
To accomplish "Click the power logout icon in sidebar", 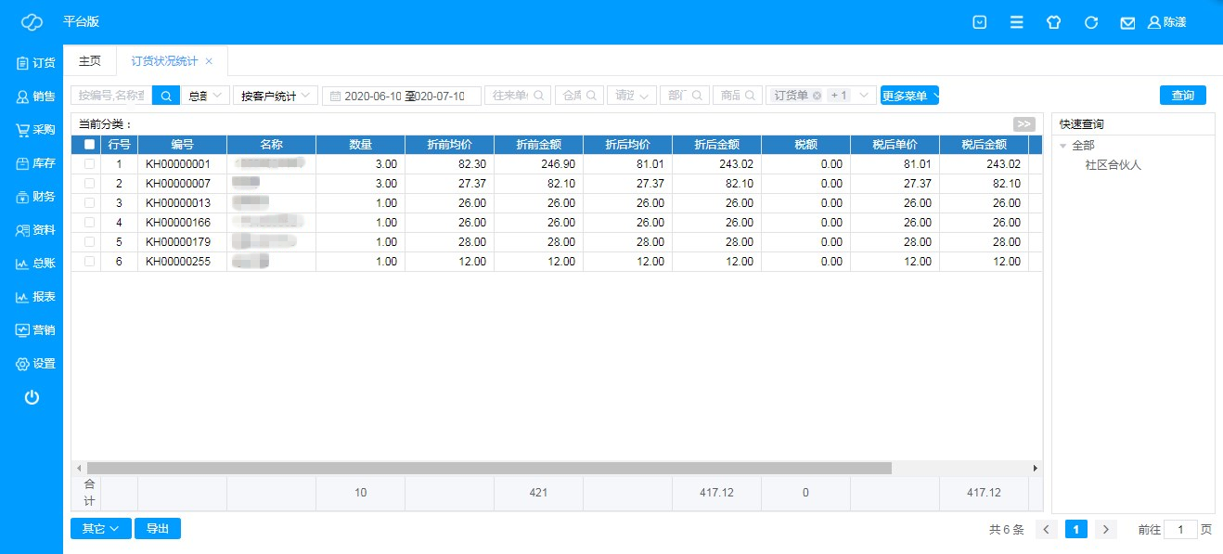I will (x=32, y=397).
